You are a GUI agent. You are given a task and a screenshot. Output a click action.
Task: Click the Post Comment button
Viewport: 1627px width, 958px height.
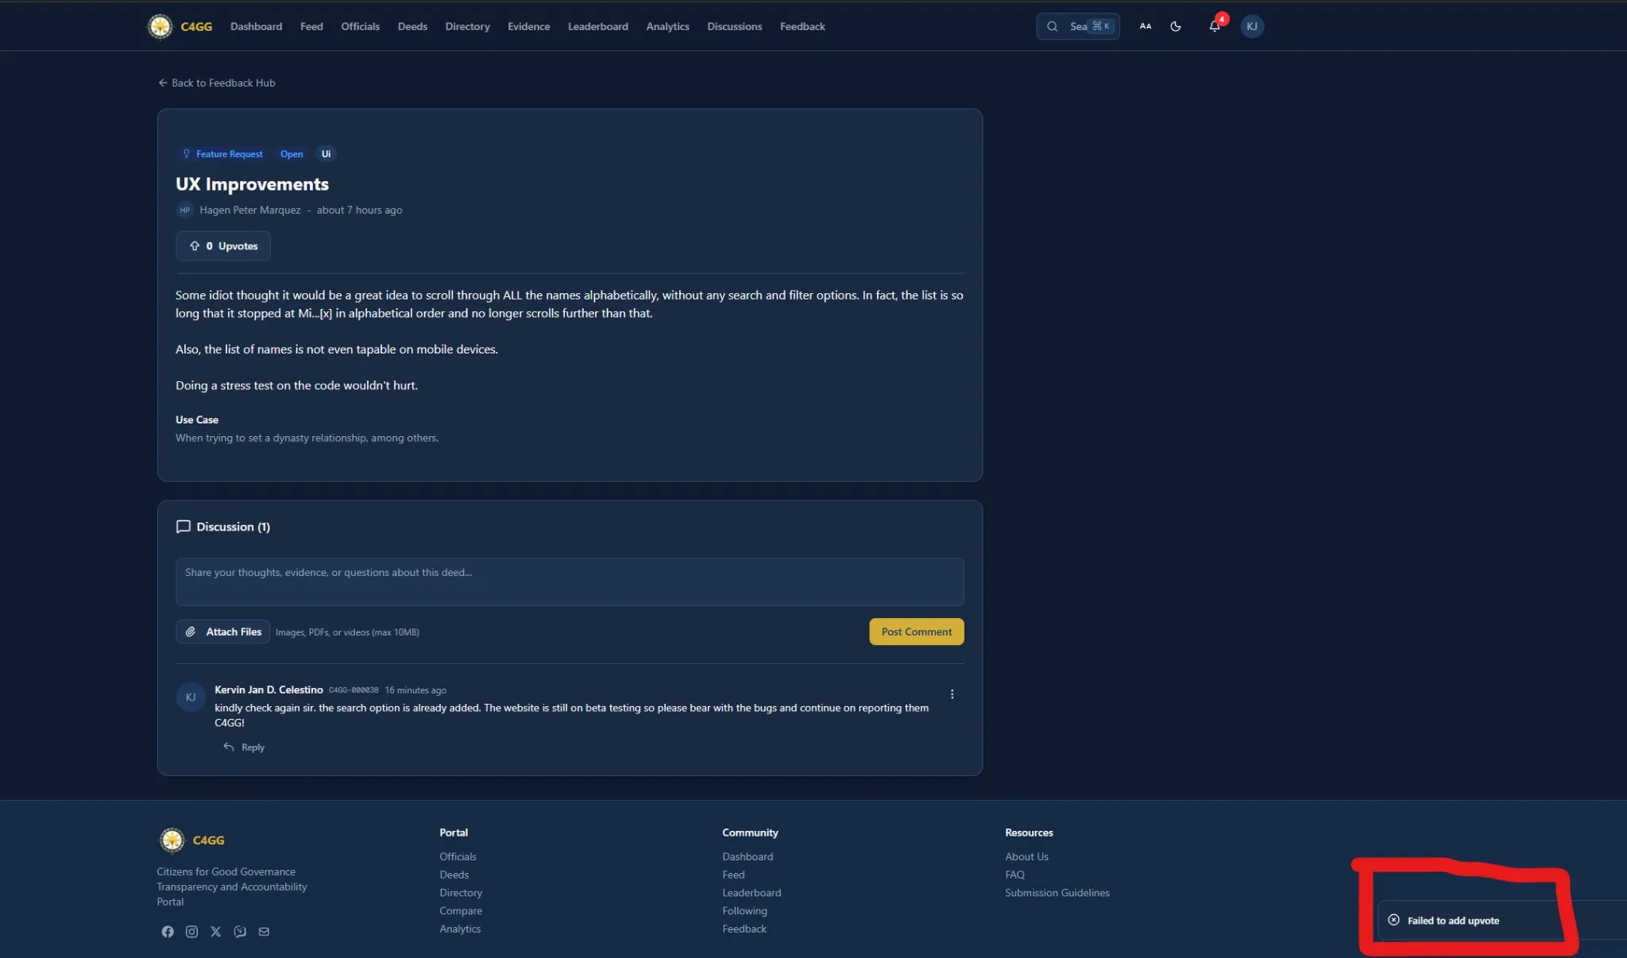click(x=916, y=632)
